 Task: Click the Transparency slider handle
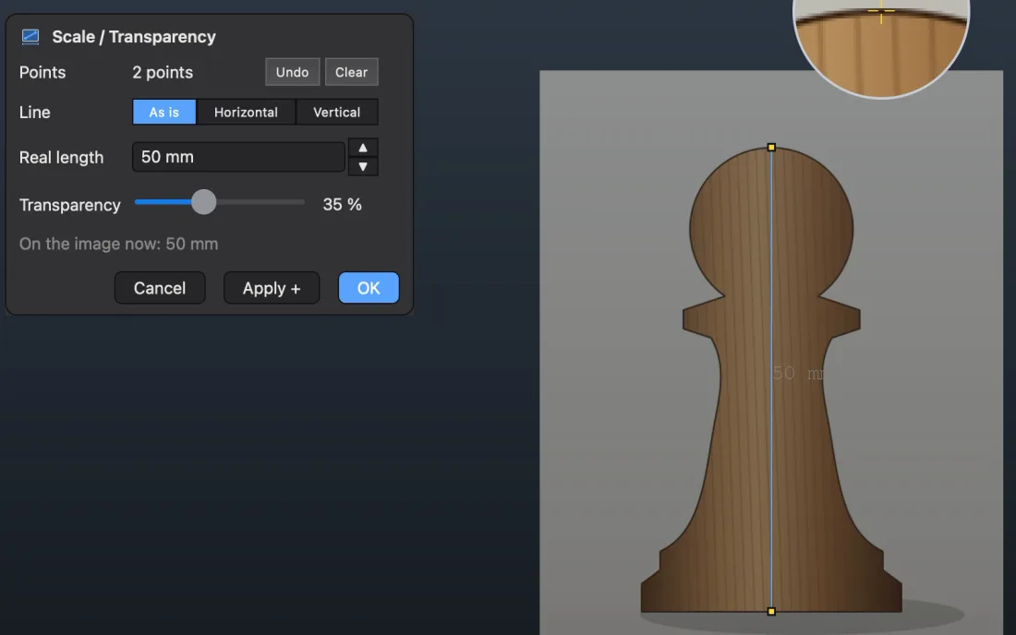tap(203, 202)
